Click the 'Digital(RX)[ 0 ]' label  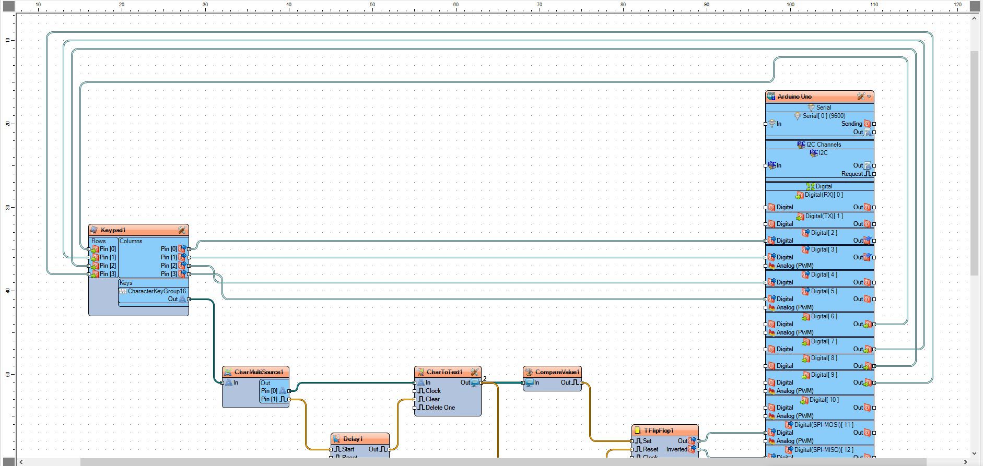click(824, 195)
